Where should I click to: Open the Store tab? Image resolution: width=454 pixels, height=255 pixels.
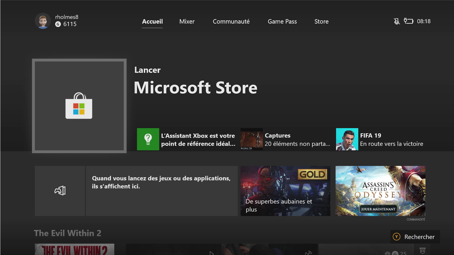(321, 21)
